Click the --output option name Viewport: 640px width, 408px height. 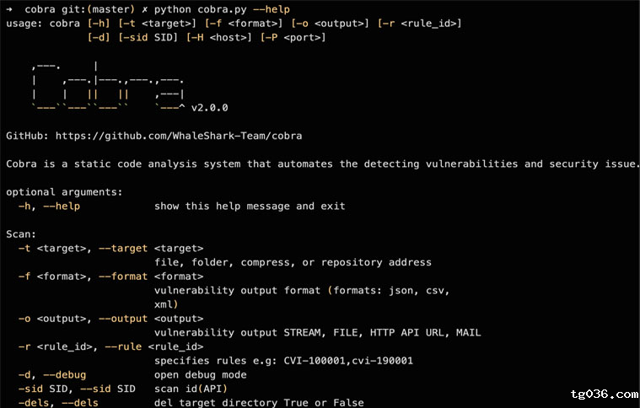[x=123, y=319]
